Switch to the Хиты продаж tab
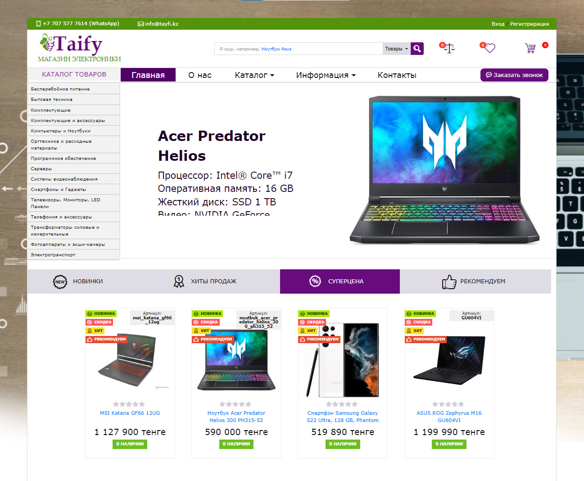This screenshot has width=584, height=481. click(x=205, y=281)
